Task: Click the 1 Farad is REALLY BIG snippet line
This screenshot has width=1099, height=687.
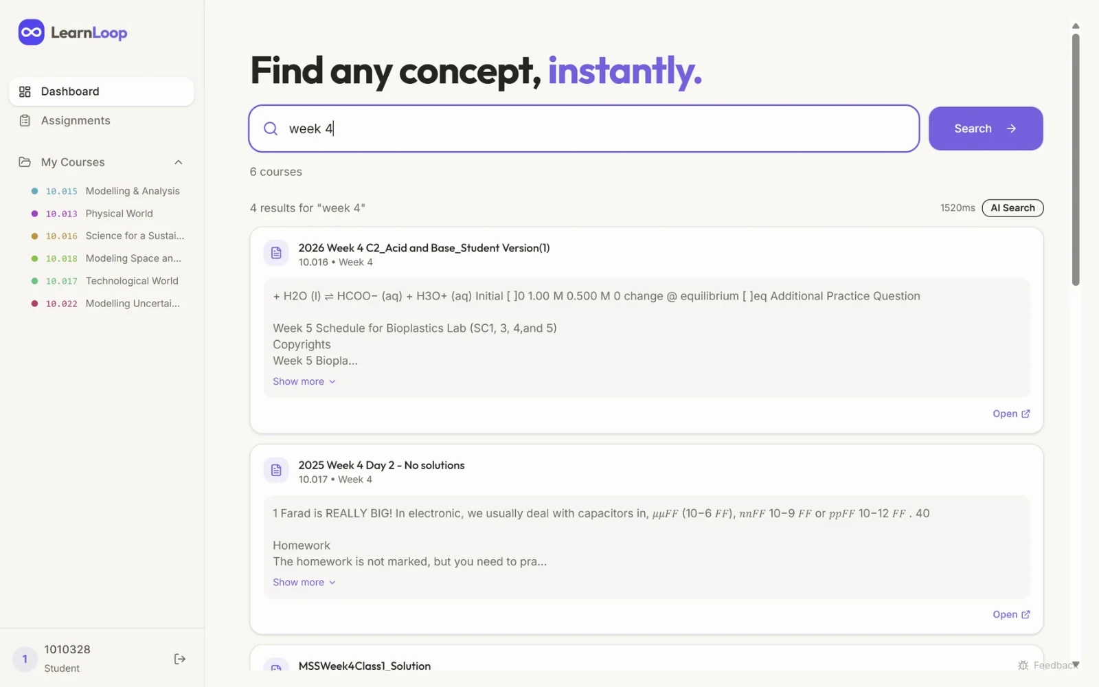Action: tap(601, 513)
